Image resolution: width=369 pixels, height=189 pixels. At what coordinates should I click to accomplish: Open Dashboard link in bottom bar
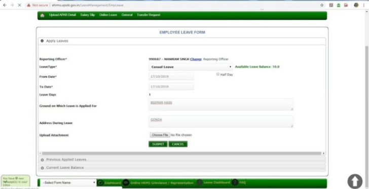(x=113, y=183)
